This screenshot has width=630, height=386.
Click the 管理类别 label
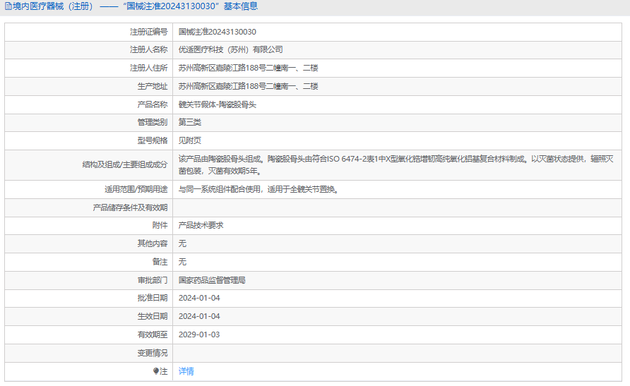click(x=153, y=122)
